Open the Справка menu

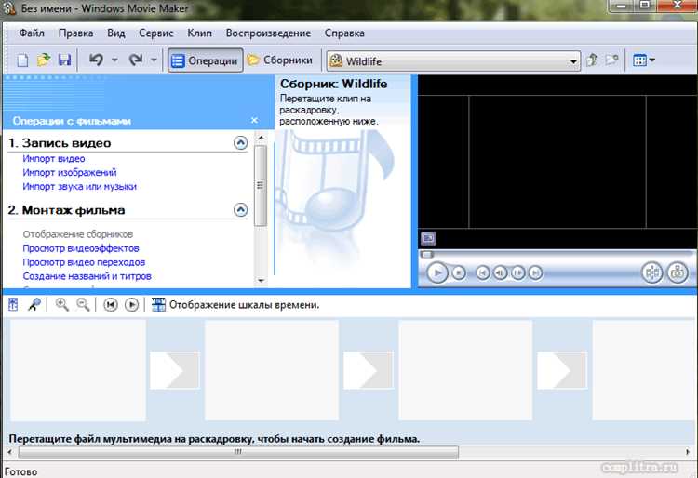coord(344,33)
